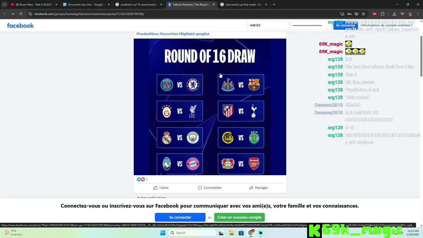Viewport: 423px width, 238px height.
Task: Open the Chrome extensions puzzle menu
Action: tap(383, 14)
